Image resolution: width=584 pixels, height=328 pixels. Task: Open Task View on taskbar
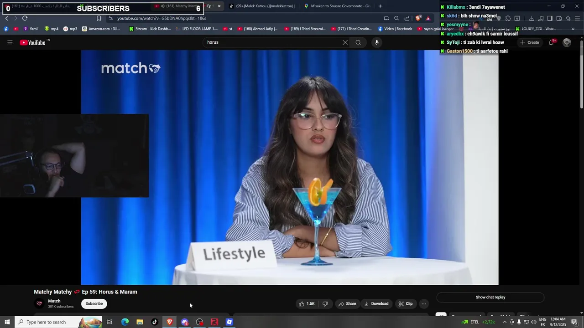[x=109, y=322]
